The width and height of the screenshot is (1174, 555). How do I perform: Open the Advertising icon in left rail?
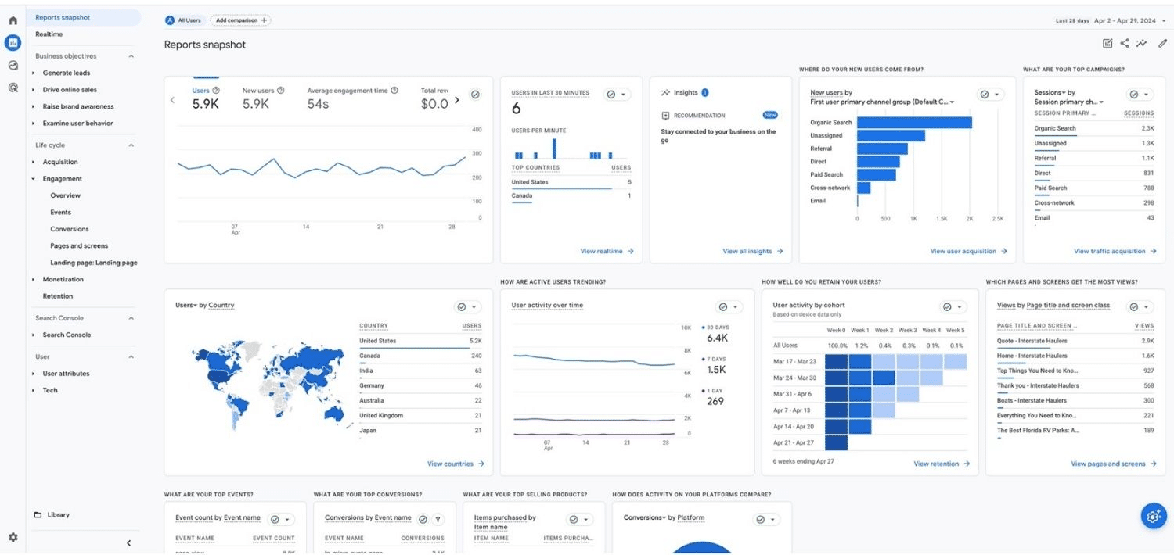(x=13, y=88)
